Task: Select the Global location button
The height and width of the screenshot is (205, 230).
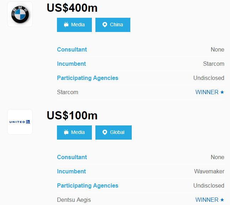Action: (x=114, y=133)
